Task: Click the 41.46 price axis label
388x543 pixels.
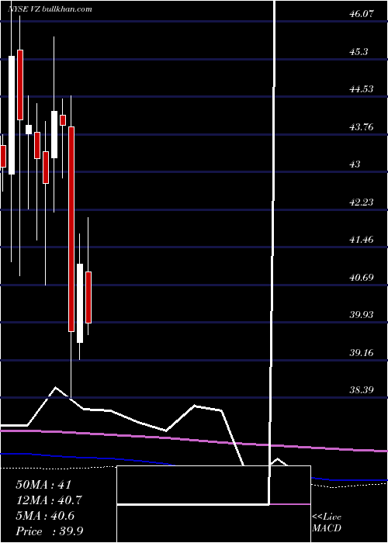Action: click(x=362, y=240)
